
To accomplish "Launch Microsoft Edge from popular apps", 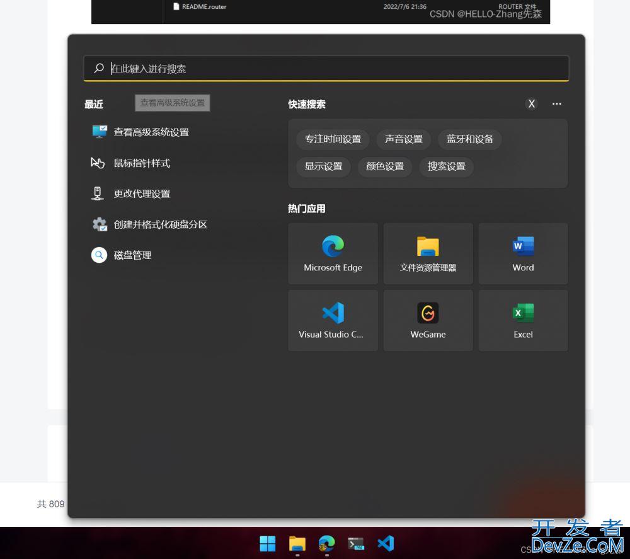I will (333, 253).
